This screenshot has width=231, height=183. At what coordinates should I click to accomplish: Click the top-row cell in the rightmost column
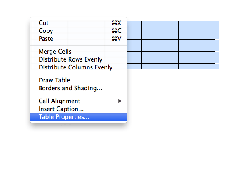pyautogui.click(x=197, y=24)
